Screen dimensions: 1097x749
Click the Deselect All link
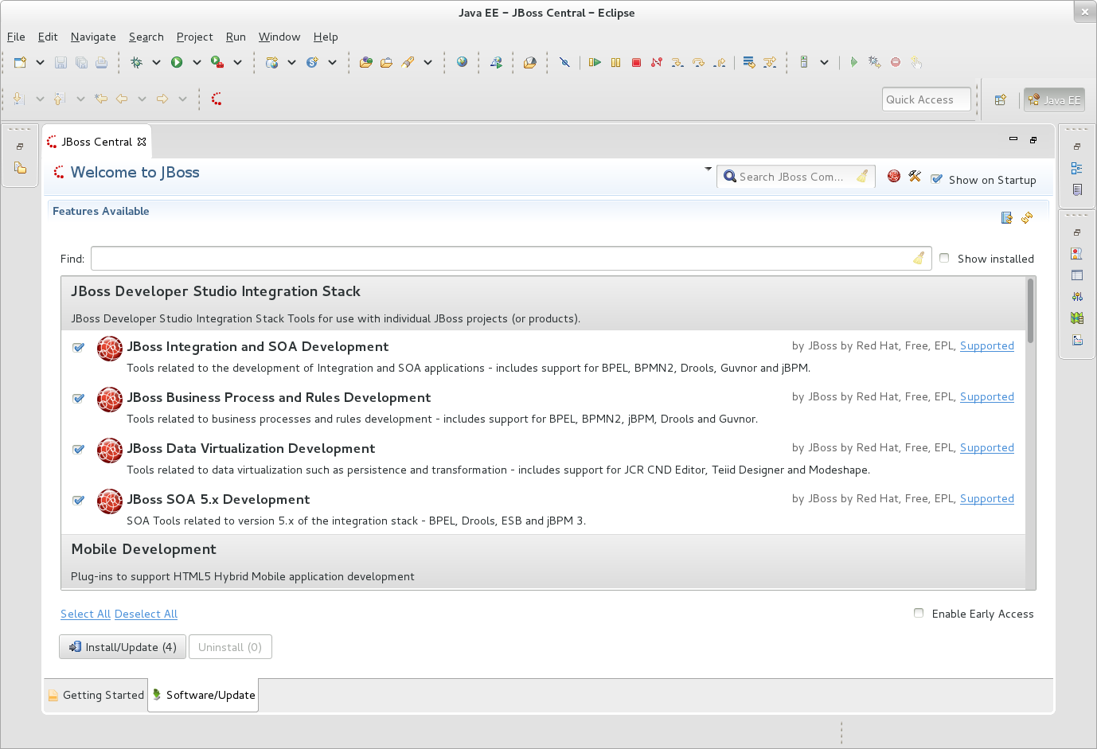[146, 614]
